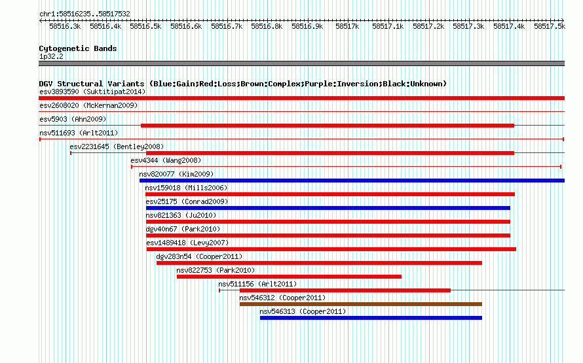Select the blue nsv820077 gain bar
This screenshot has height=363, width=583.
[352, 181]
